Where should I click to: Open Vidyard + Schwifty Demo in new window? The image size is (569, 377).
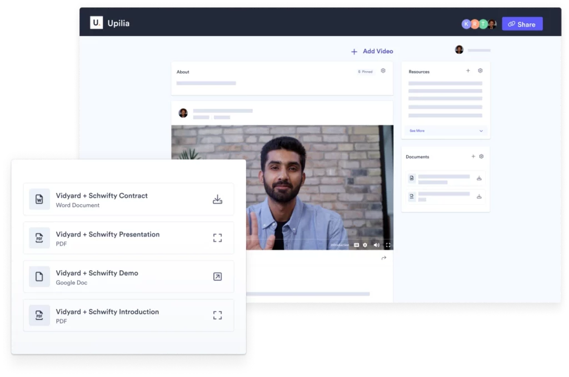217,277
